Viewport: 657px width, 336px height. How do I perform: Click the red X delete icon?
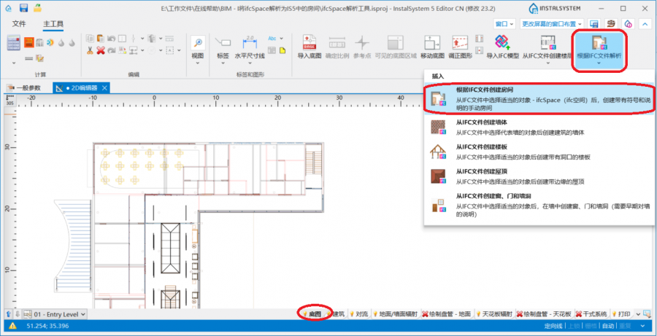pyautogui.click(x=101, y=50)
